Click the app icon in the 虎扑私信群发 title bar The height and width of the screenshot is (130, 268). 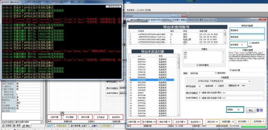[x=128, y=20]
